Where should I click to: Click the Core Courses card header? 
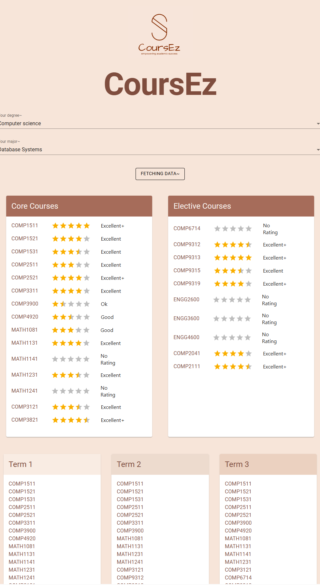(x=79, y=206)
